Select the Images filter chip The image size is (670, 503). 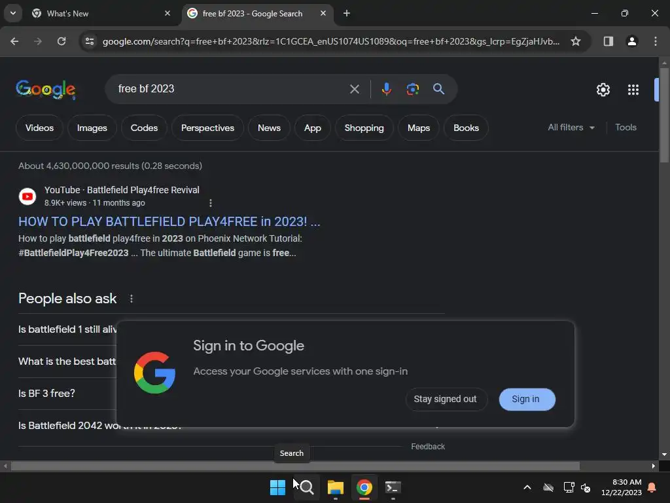(92, 128)
